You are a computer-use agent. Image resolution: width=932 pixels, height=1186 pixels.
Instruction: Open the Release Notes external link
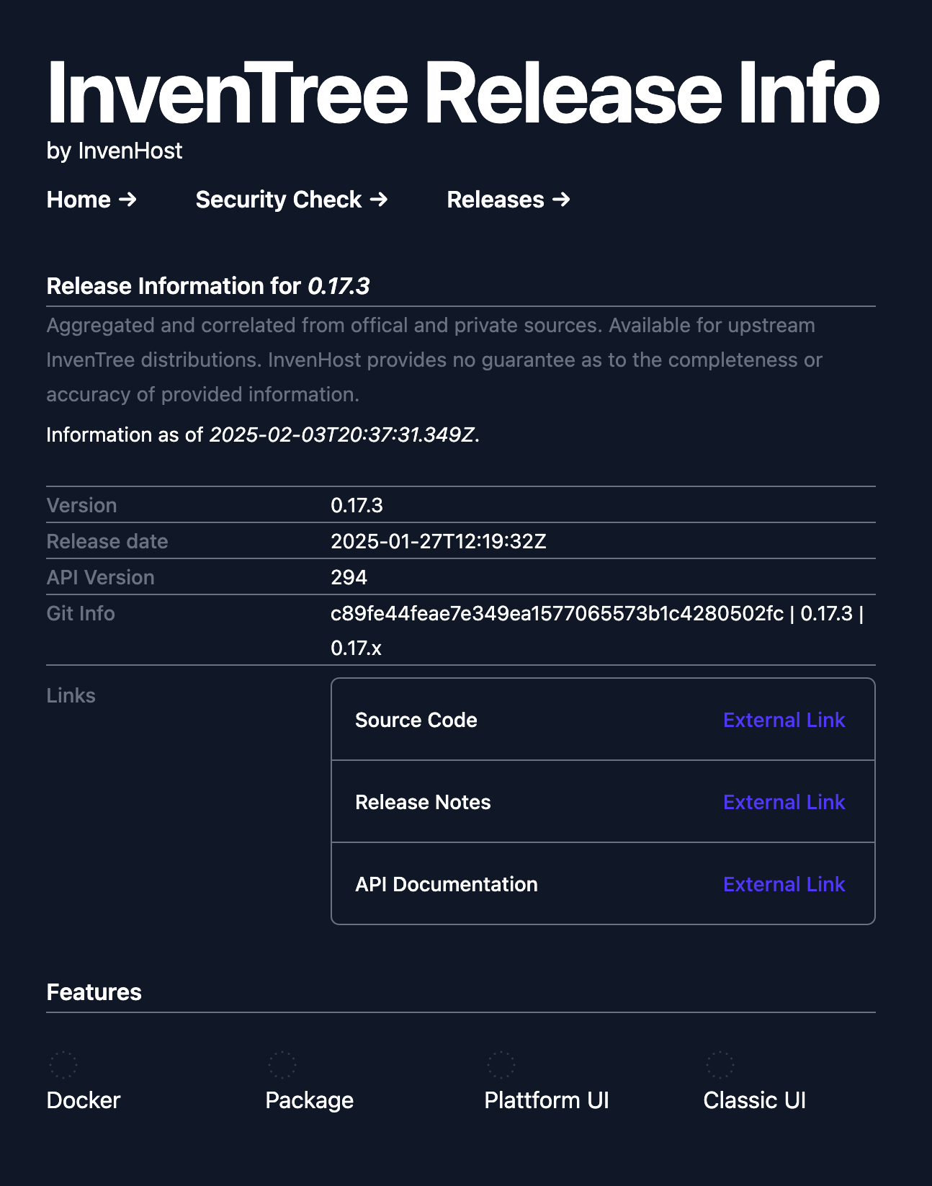784,802
